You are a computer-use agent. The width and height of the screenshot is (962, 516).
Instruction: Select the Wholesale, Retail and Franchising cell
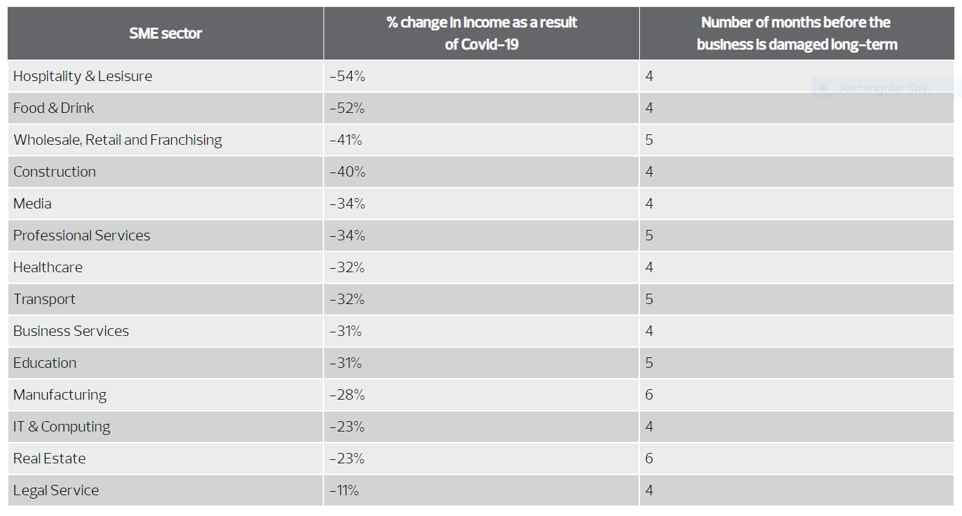pyautogui.click(x=118, y=140)
